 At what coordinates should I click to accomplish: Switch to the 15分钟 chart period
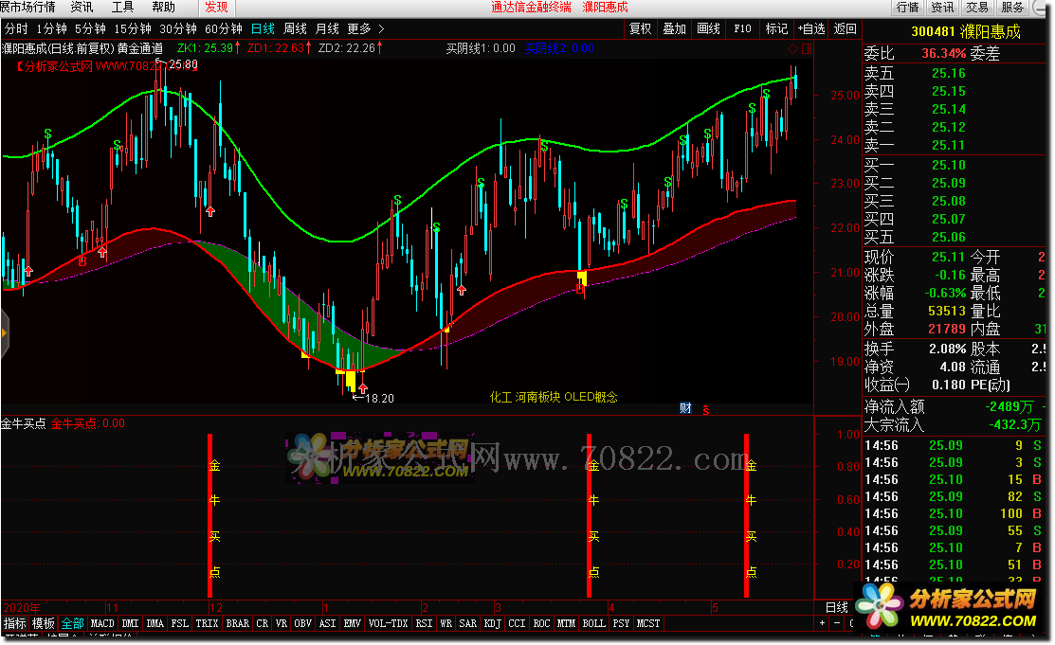[x=133, y=29]
